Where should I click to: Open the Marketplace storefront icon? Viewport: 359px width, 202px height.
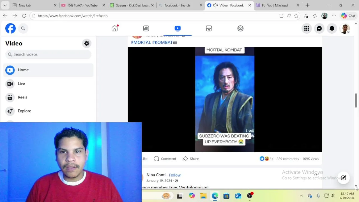click(x=209, y=28)
